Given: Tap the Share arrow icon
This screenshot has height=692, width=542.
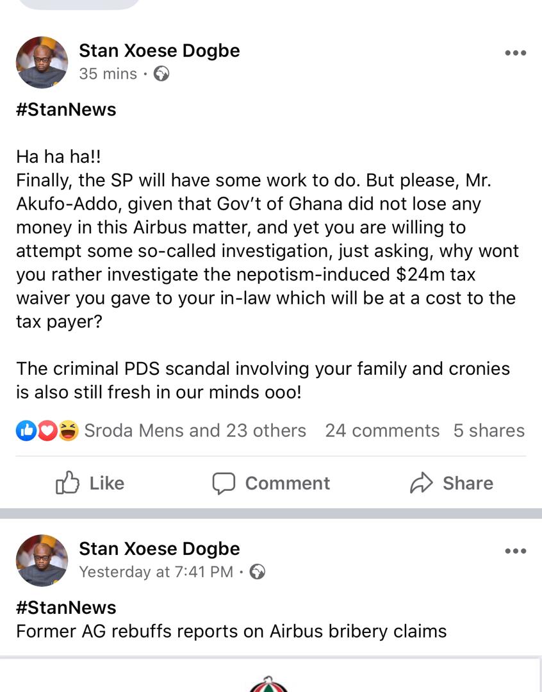Looking at the screenshot, I should coord(422,483).
